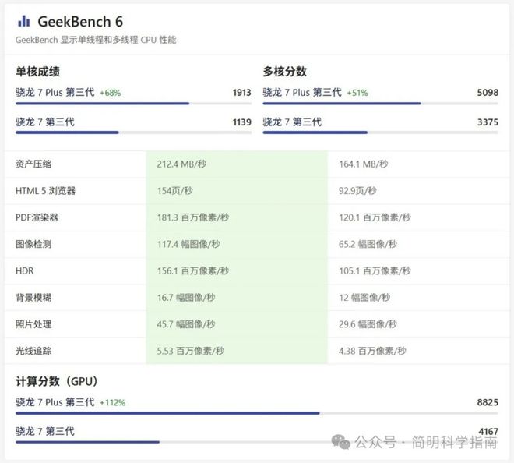The width and height of the screenshot is (514, 463).
Task: Click the GPU score 8825
Action: pos(488,402)
